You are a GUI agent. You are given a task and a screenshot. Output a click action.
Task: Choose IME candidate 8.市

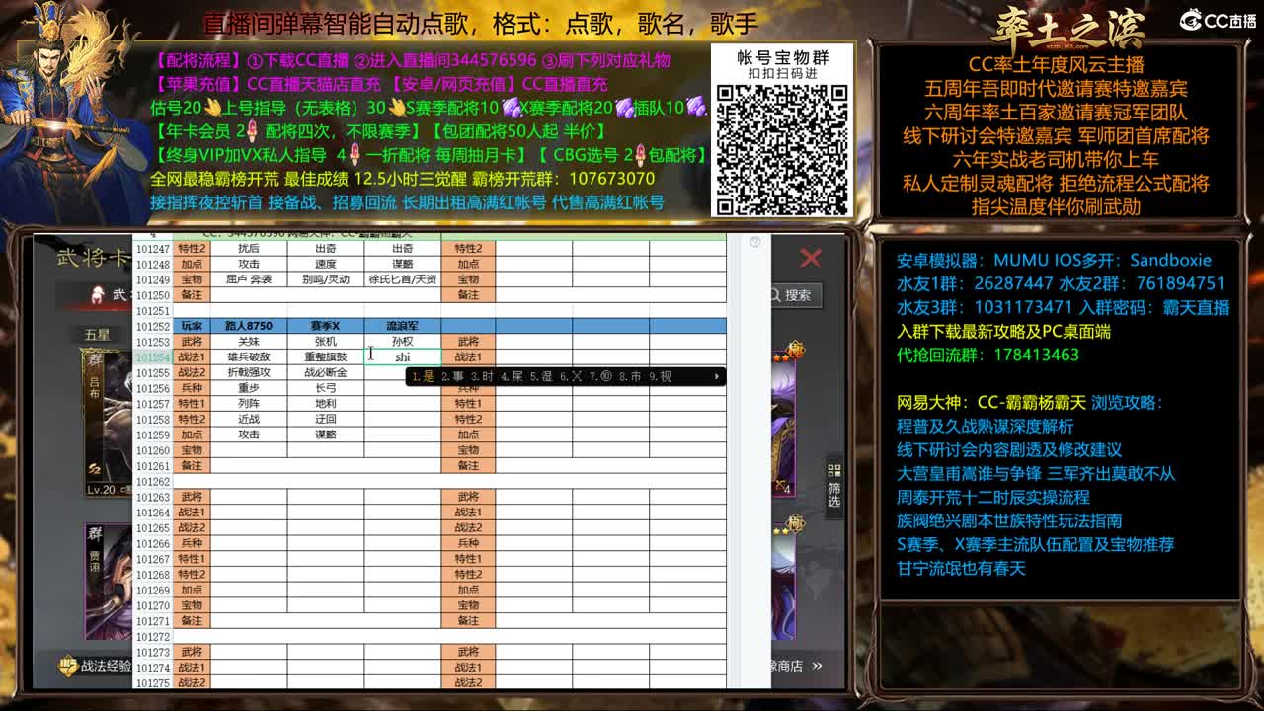coord(629,376)
